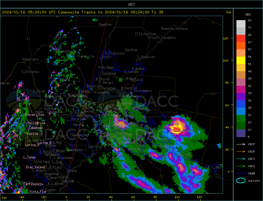This screenshot has height=201, width=263.
Task: Click the '100' tick on right axis
Action: click(x=226, y=60)
